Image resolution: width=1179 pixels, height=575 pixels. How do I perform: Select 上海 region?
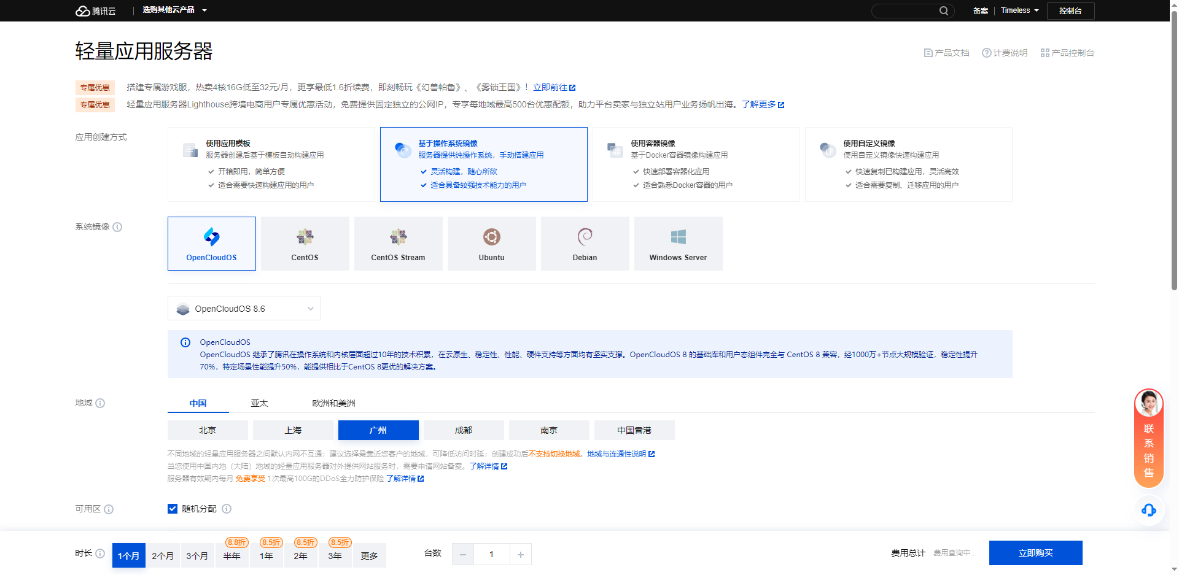[293, 430]
